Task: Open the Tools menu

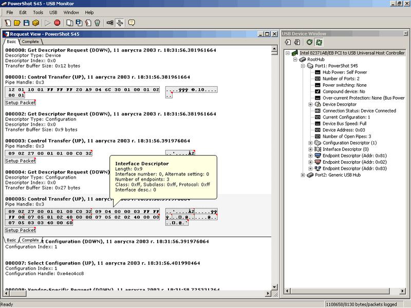Action: pyautogui.click(x=38, y=12)
